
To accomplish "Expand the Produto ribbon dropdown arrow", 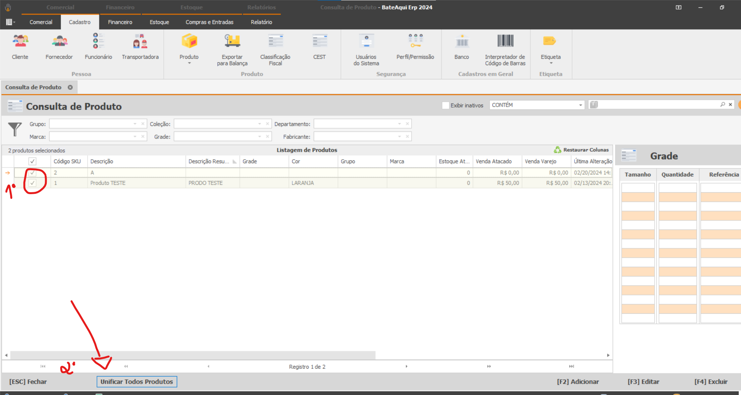I will tap(189, 63).
